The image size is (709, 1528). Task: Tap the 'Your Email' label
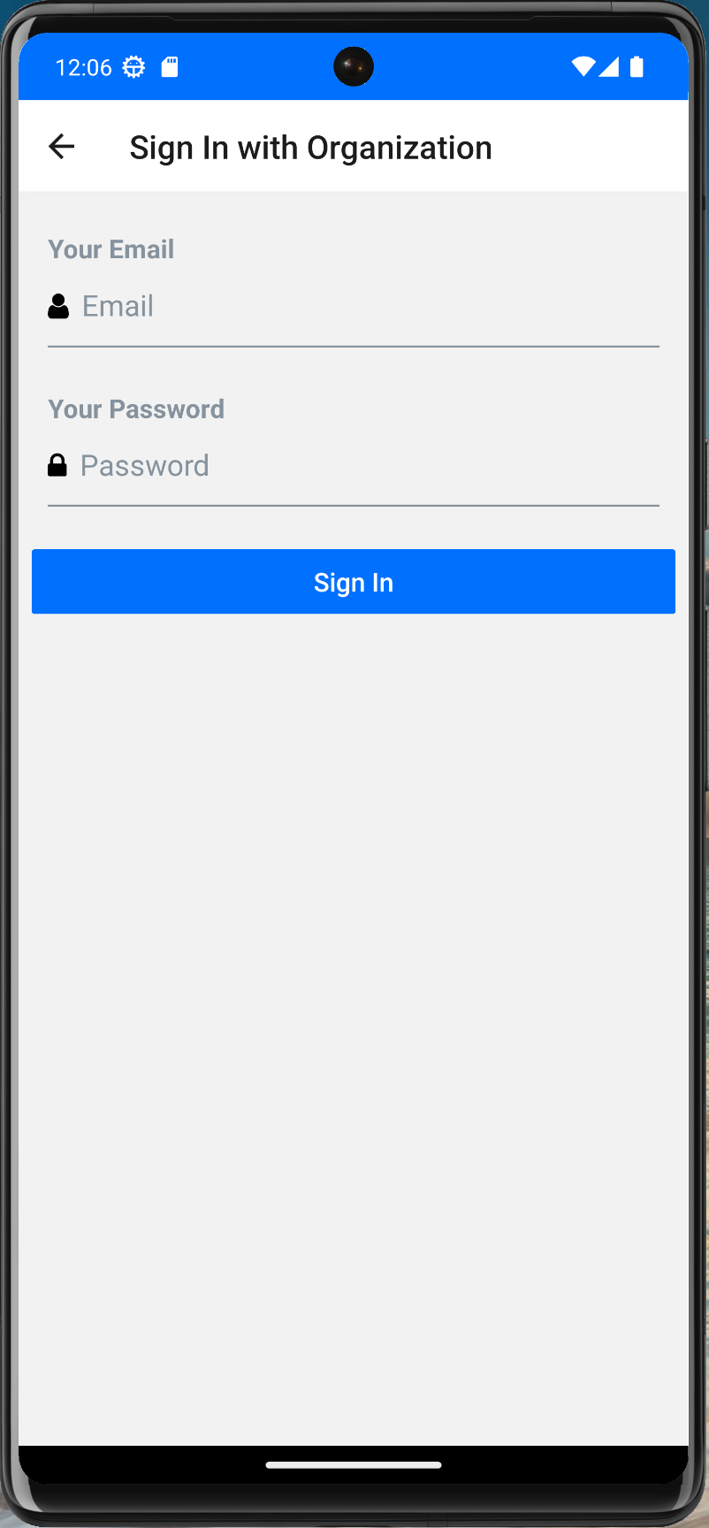point(111,249)
